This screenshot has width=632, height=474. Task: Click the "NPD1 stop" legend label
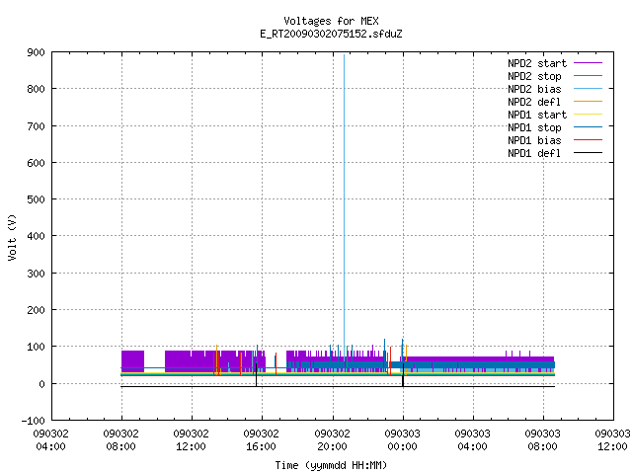[x=534, y=127]
